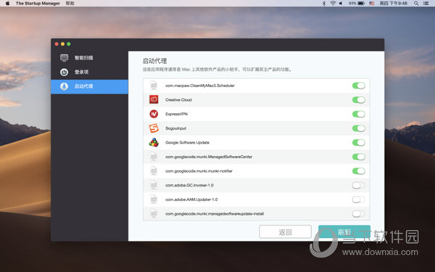Screen dimensions: 435x272
Task: Open The Startup Manager menu
Action: point(38,4)
